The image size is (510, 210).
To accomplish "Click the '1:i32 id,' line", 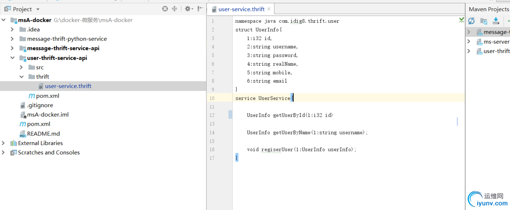I will (259, 38).
